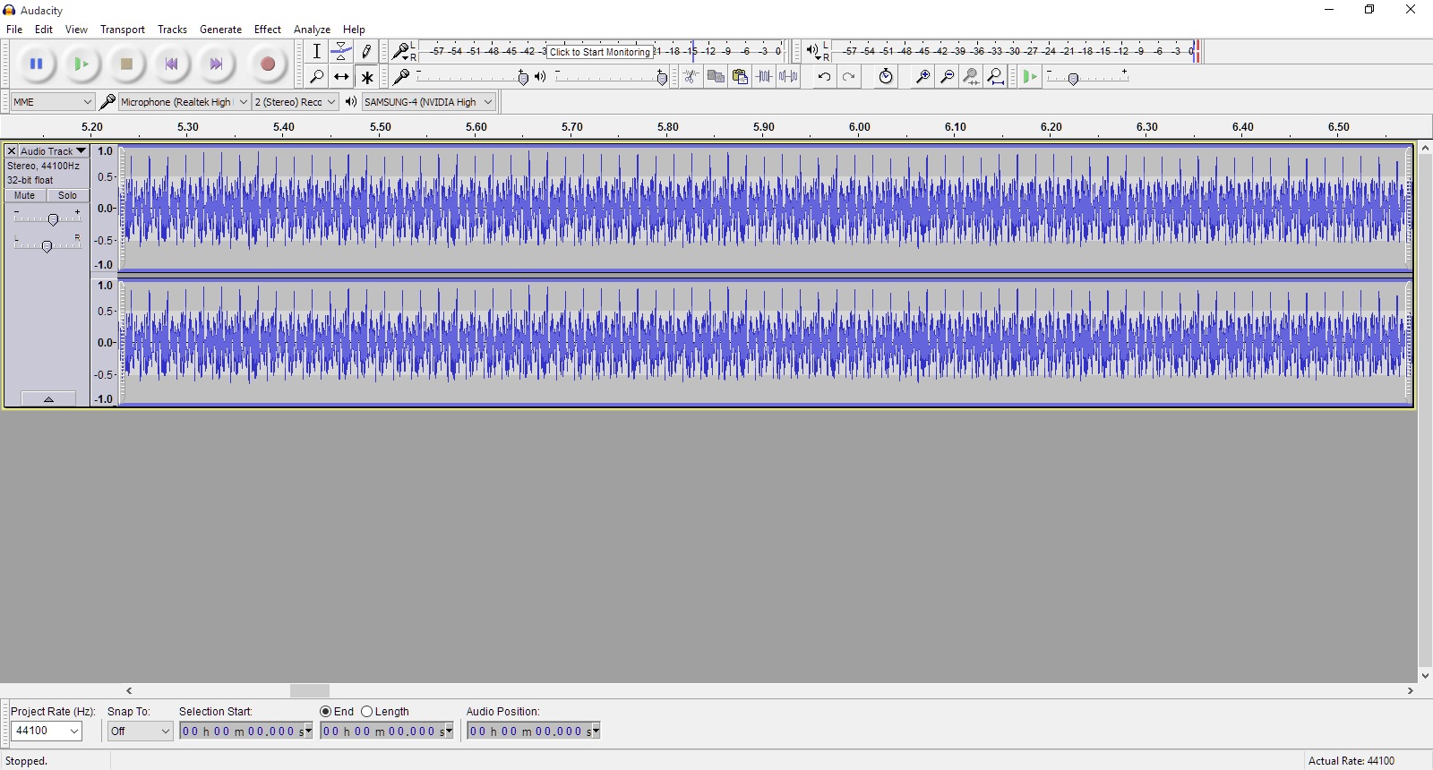Collapse the track with bottom arrow button
Viewport: 1433px width, 770px height.
48,399
